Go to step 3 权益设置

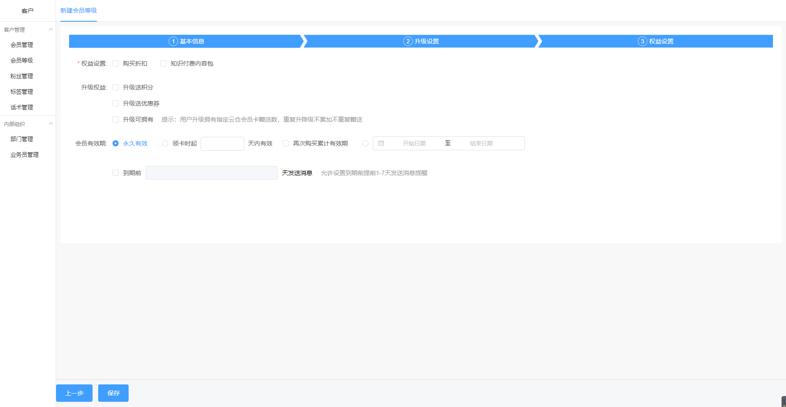coord(656,41)
